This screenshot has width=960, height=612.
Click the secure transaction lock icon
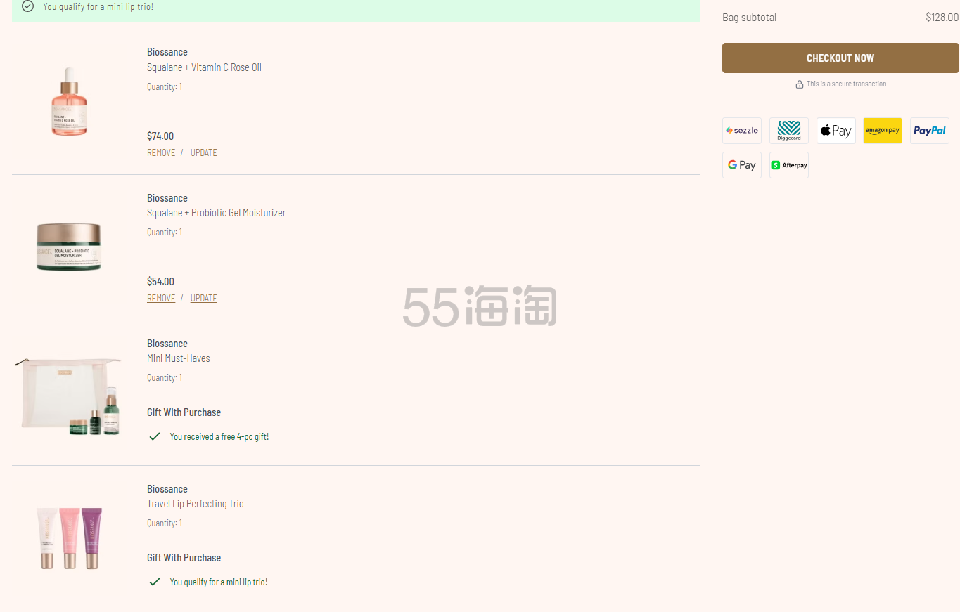800,84
